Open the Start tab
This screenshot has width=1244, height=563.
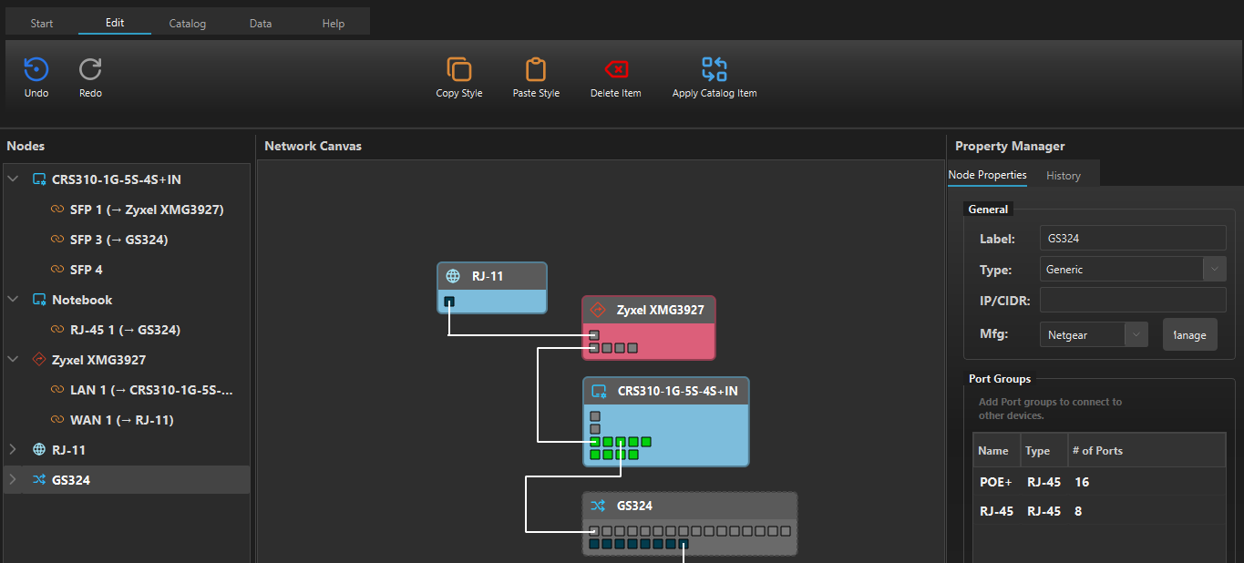[x=42, y=24]
